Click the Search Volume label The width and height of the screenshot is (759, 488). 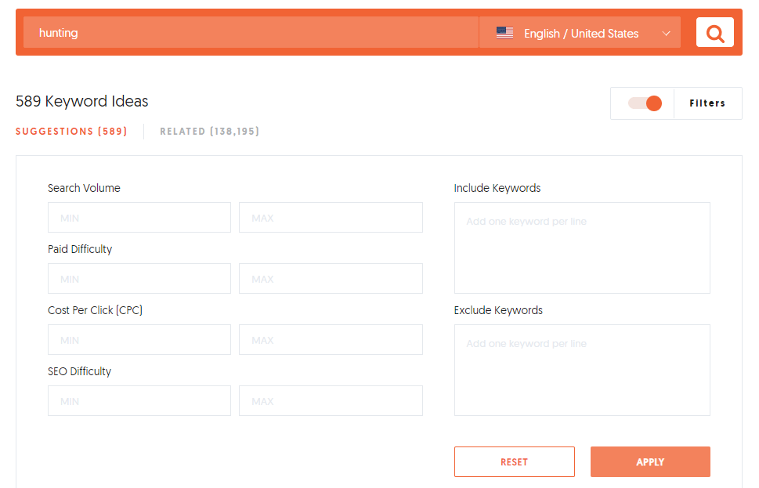pyautogui.click(x=85, y=188)
